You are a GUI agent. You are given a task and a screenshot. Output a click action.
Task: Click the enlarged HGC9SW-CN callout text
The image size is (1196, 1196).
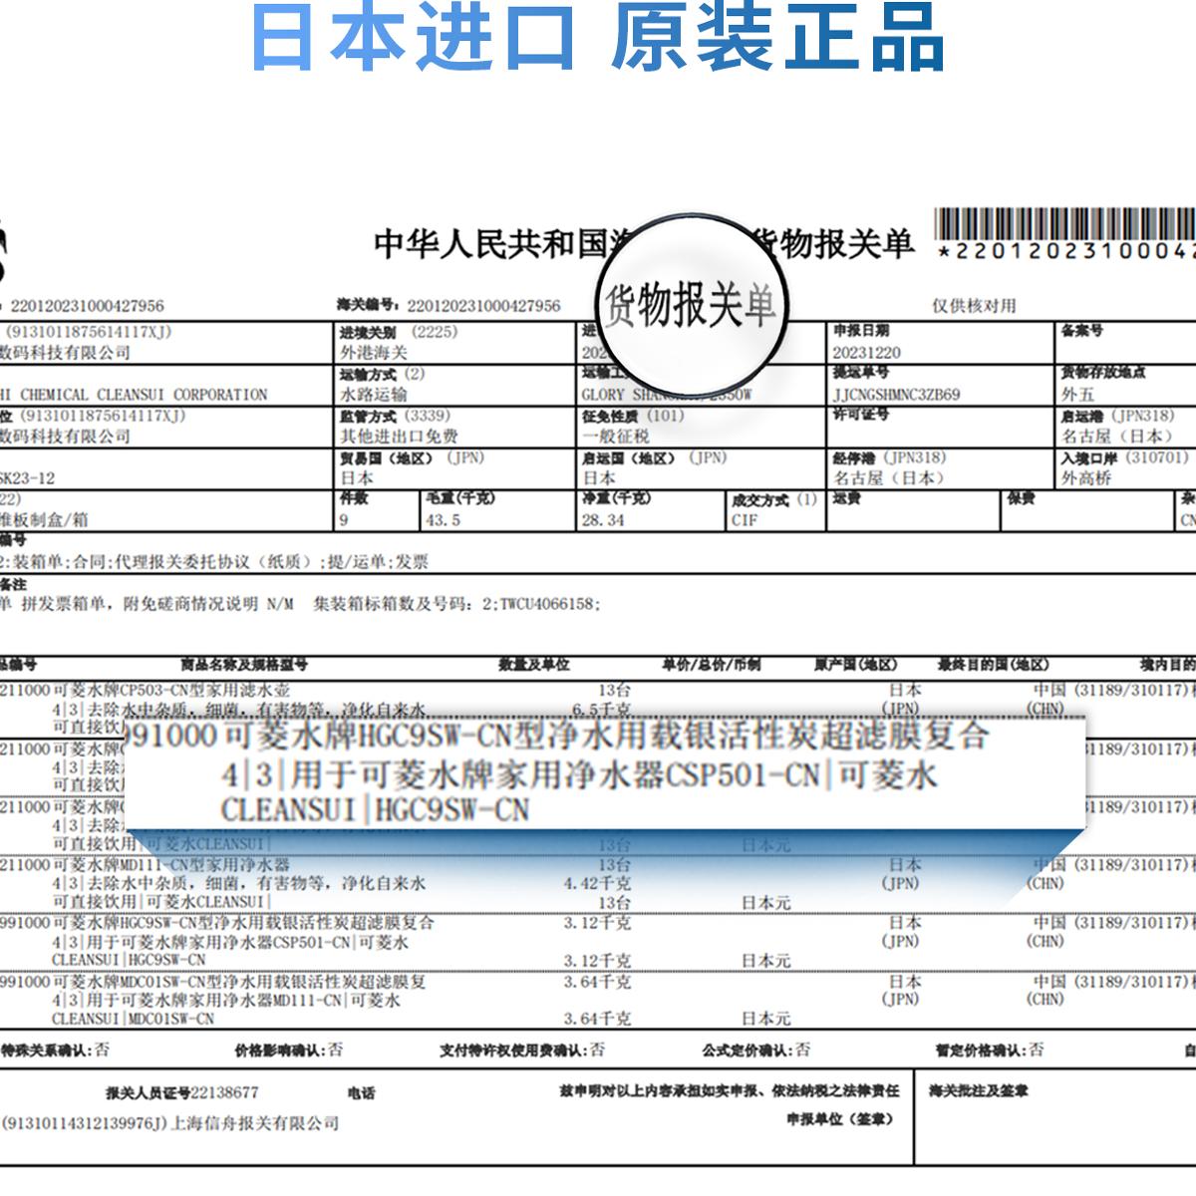(605, 773)
